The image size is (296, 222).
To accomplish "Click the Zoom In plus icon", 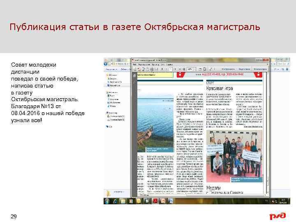I will 183,69.
